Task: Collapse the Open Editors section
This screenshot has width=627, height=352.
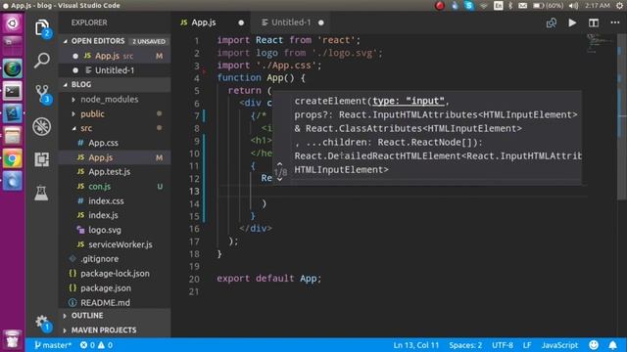Action: tap(115, 41)
